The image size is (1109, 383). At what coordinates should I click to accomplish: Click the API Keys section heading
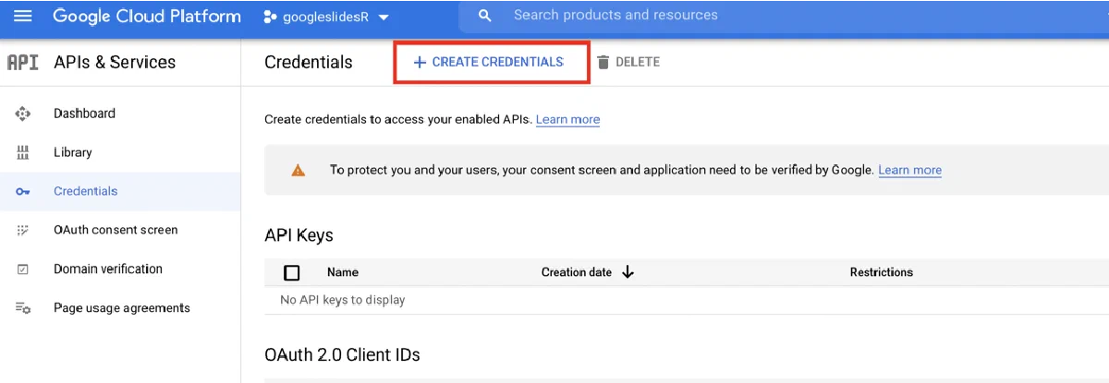pyautogui.click(x=299, y=235)
